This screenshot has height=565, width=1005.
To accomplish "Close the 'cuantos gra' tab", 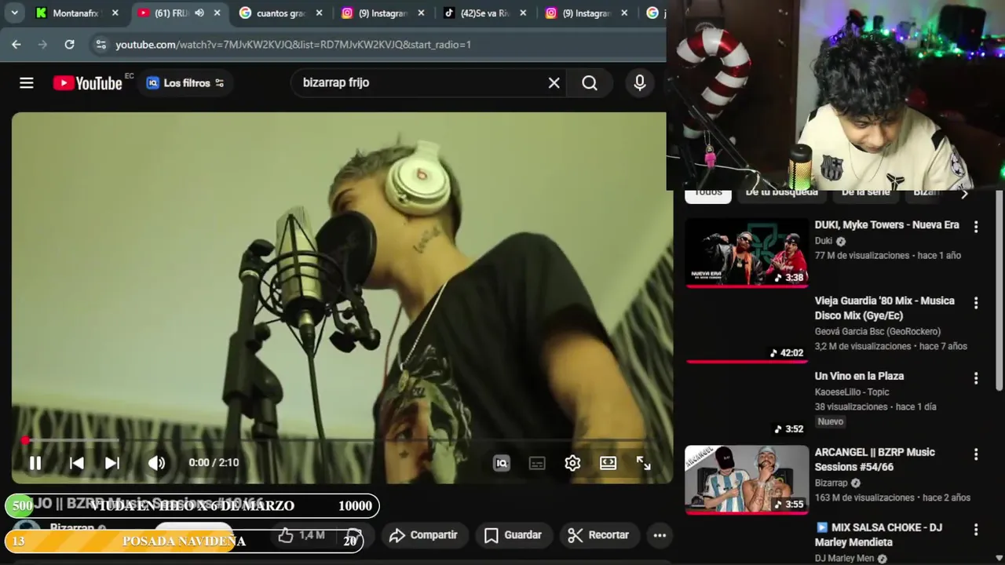I will pyautogui.click(x=320, y=13).
